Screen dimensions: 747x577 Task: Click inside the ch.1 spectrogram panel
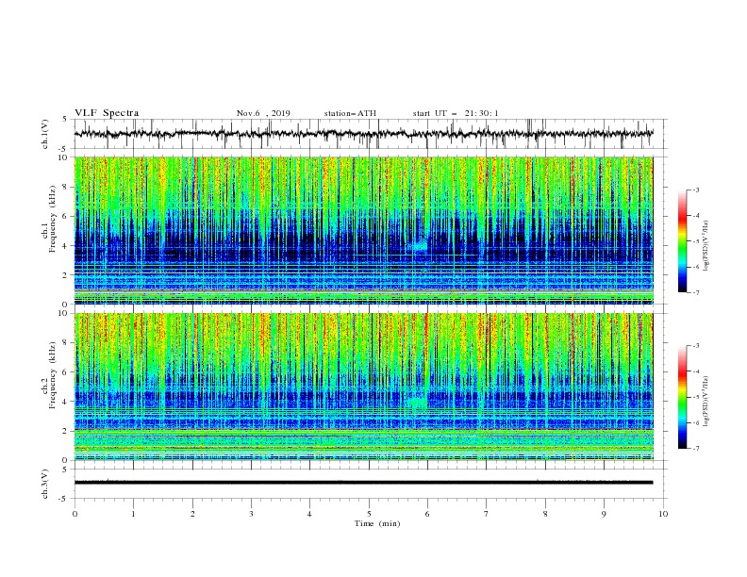tap(363, 230)
